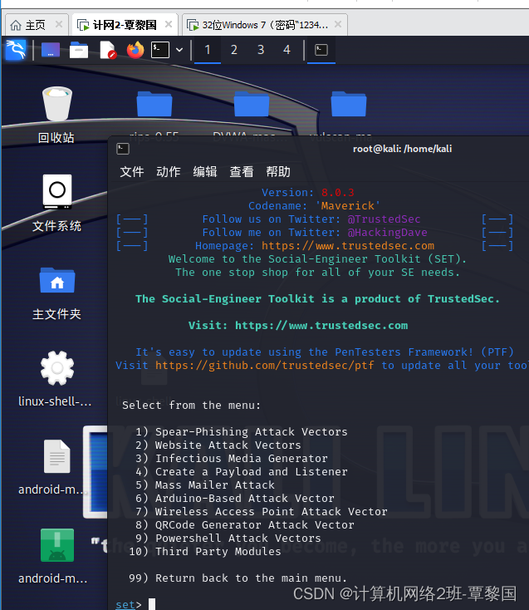Expand the terminal launcher dropdown arrow
The height and width of the screenshot is (610, 529).
tap(179, 50)
